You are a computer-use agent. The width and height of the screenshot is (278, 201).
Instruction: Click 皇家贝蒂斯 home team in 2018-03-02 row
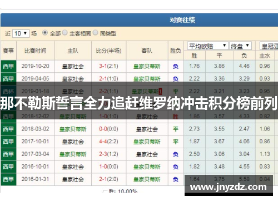(73, 129)
